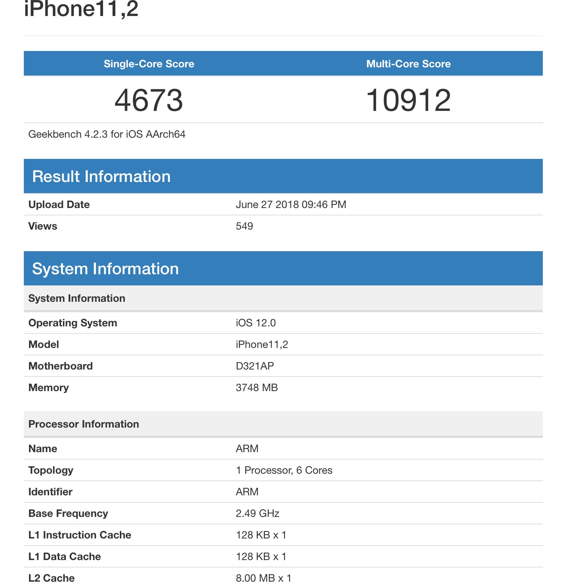This screenshot has width=567, height=582.
Task: Click the Geekbench 4.2.3 for iOS AArch64 text
Action: [x=107, y=134]
